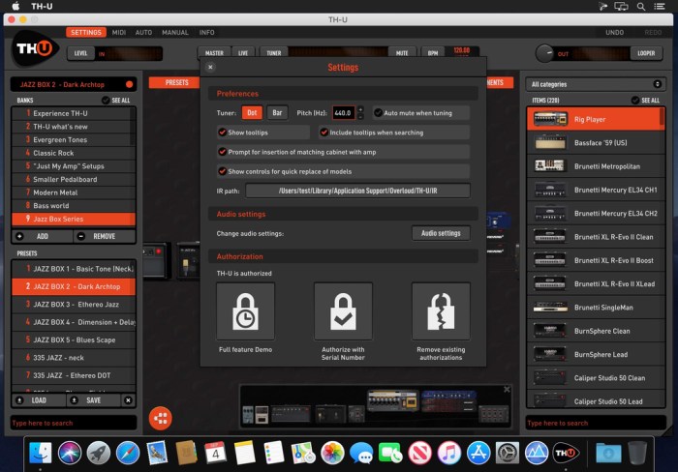Toggle Prompt for insertion of matching cabinet
The width and height of the screenshot is (678, 472).
pyautogui.click(x=222, y=152)
